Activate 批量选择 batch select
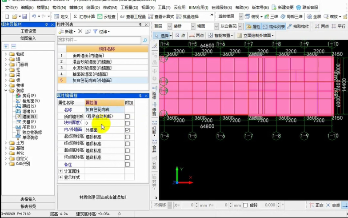This screenshot has height=218, width=348. pyautogui.click(x=188, y=16)
